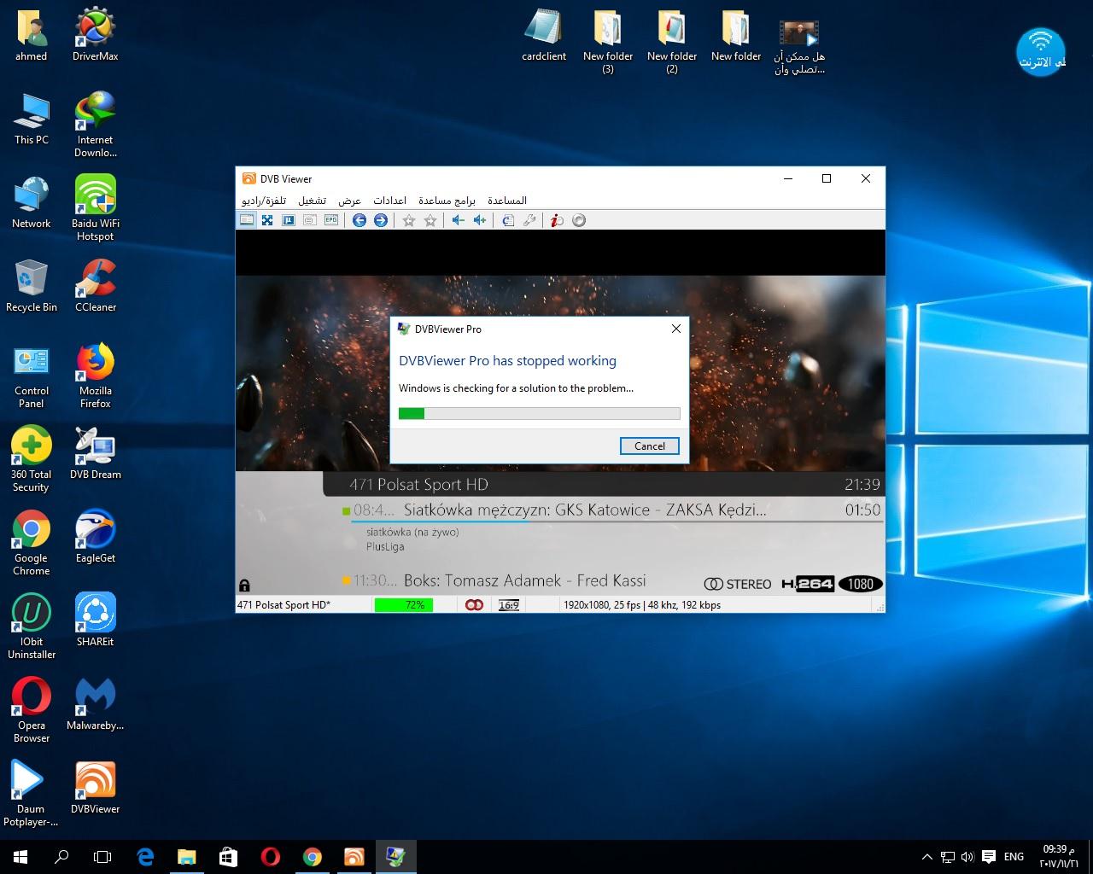Click the blue WiFi widget on desktop
The height and width of the screenshot is (874, 1093).
click(x=1040, y=51)
